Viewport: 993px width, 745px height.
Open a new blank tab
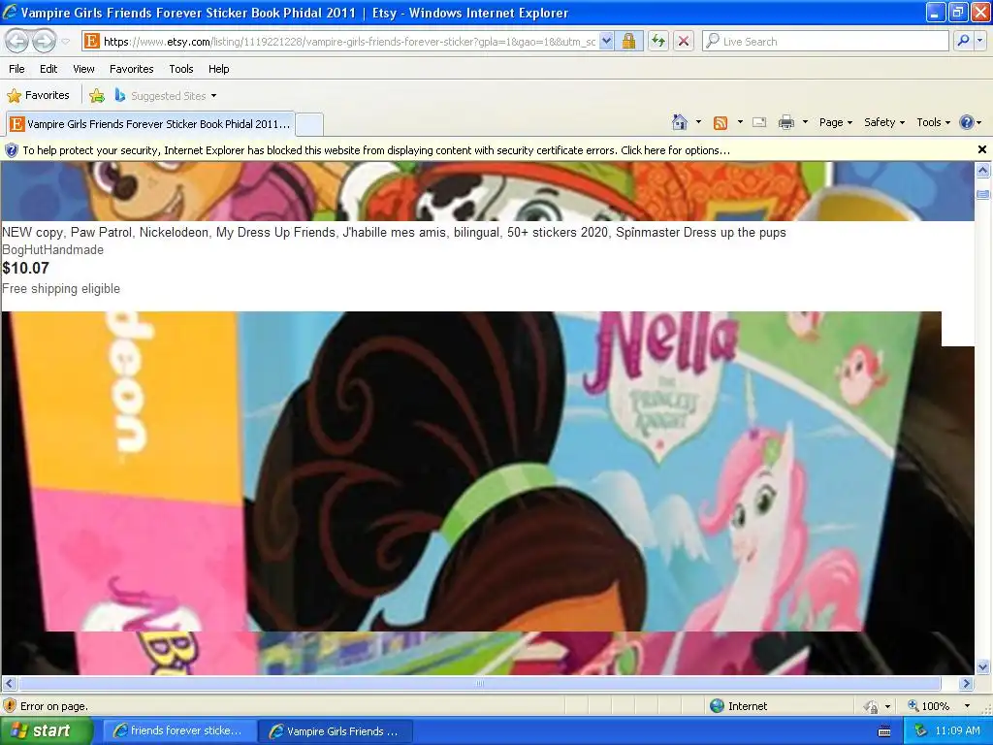[309, 124]
